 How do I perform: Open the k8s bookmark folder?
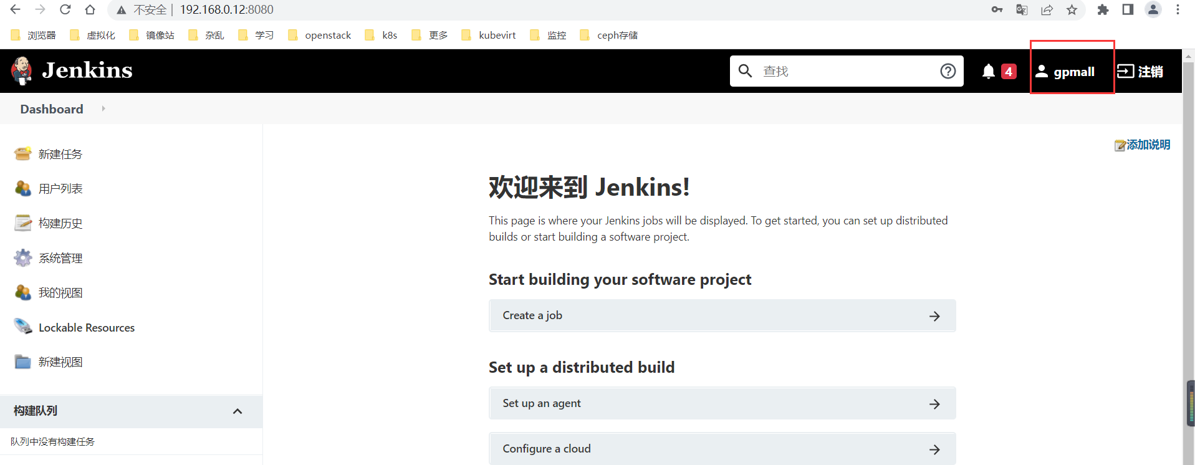click(382, 35)
